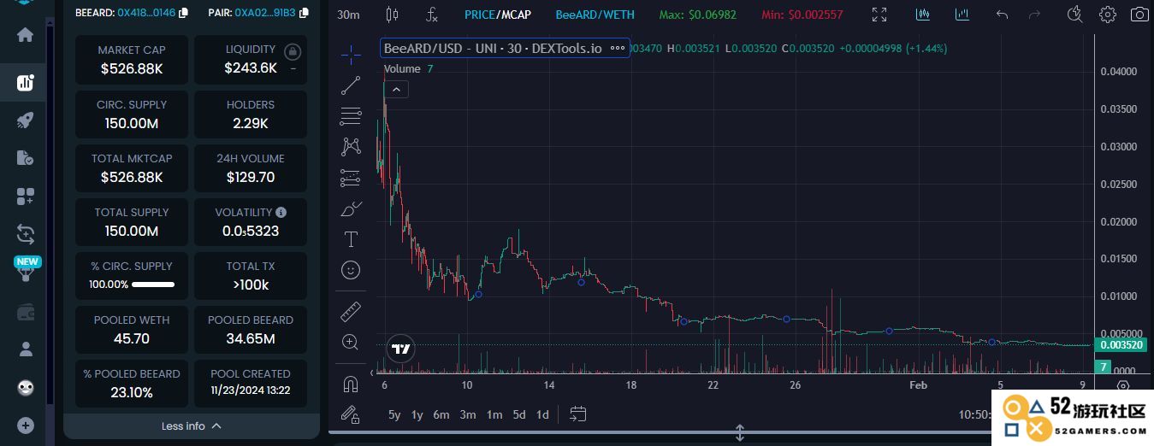Enter fullscreen chart mode
This screenshot has width=1154, height=446.
click(x=879, y=15)
